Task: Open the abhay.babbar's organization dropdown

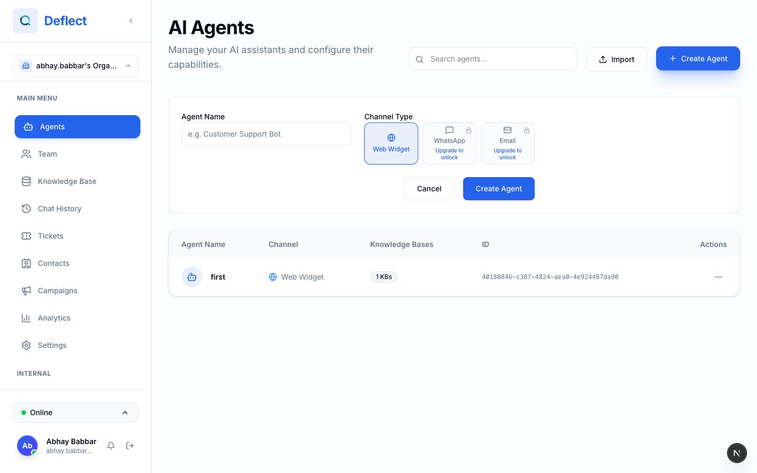Action: point(75,66)
